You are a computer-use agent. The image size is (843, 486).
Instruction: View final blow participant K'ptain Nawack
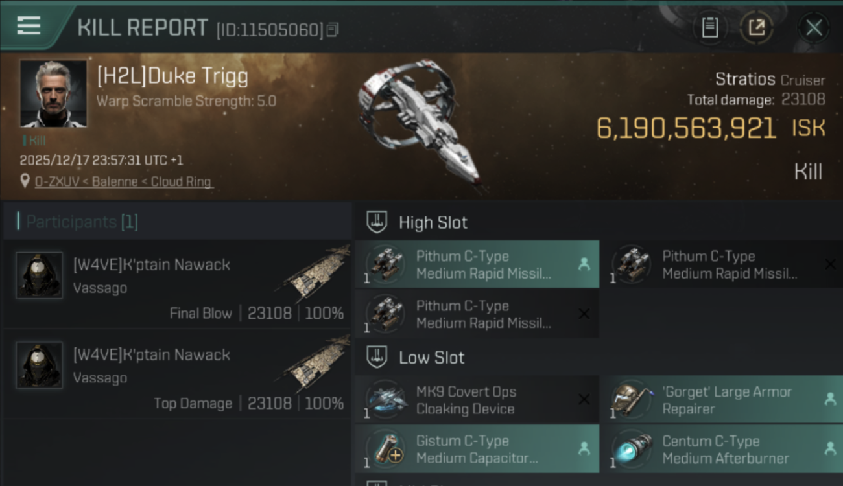[152, 264]
